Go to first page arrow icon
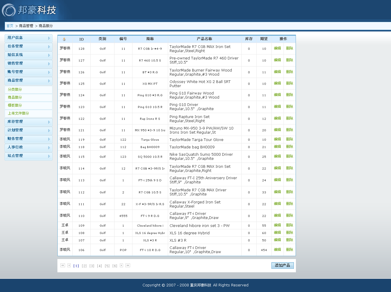 (x=62, y=266)
